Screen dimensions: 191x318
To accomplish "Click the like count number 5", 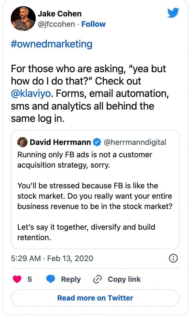I will coord(30,279).
